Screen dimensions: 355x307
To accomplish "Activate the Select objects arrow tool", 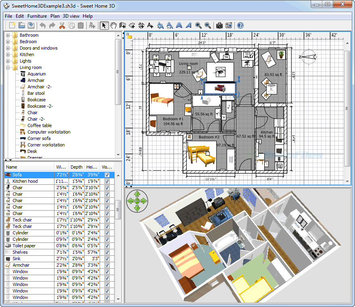I will pyautogui.click(x=104, y=25).
